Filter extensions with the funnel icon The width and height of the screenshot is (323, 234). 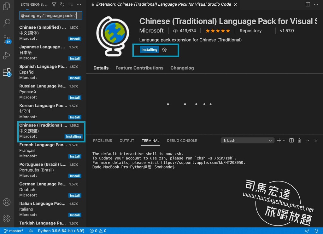click(54, 4)
